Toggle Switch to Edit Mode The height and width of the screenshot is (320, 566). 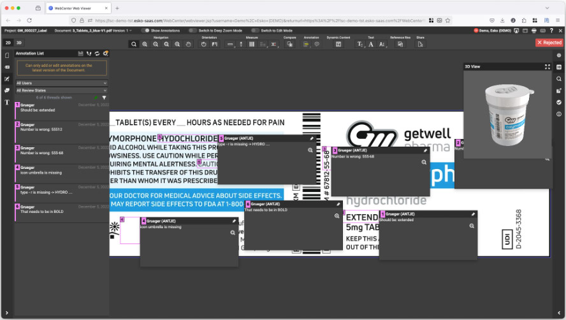(255, 31)
